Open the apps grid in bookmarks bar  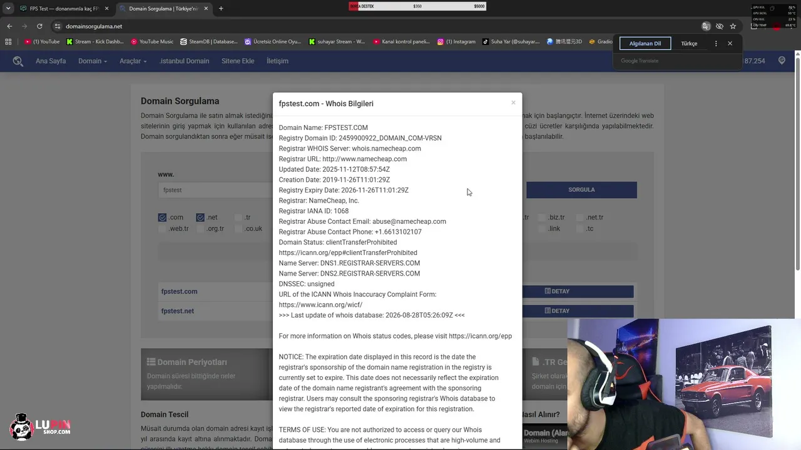pyautogui.click(x=8, y=42)
